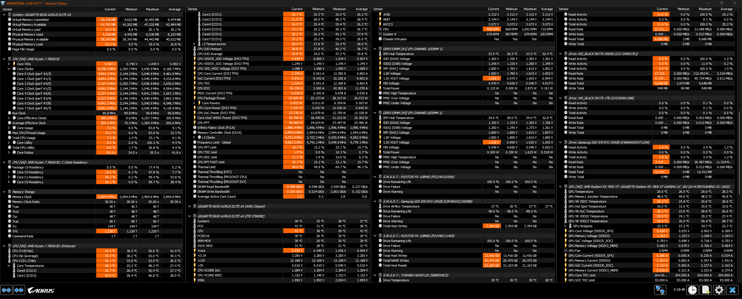
Task: Collapse the System: GIGABYTE B650 AORUS ELITE AX group
Action: (x=4, y=15)
